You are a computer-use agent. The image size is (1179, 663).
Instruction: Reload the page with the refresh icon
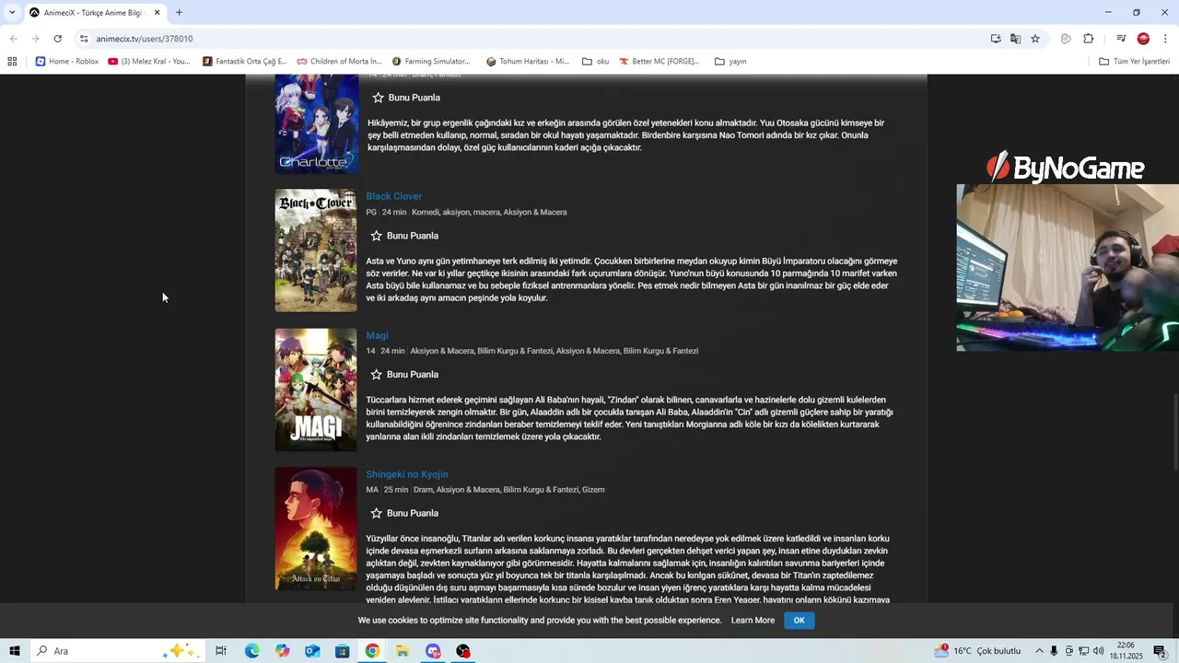[x=57, y=39]
